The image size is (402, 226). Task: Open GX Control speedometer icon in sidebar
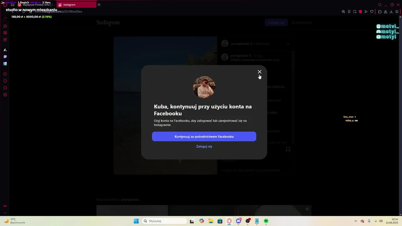(5, 19)
